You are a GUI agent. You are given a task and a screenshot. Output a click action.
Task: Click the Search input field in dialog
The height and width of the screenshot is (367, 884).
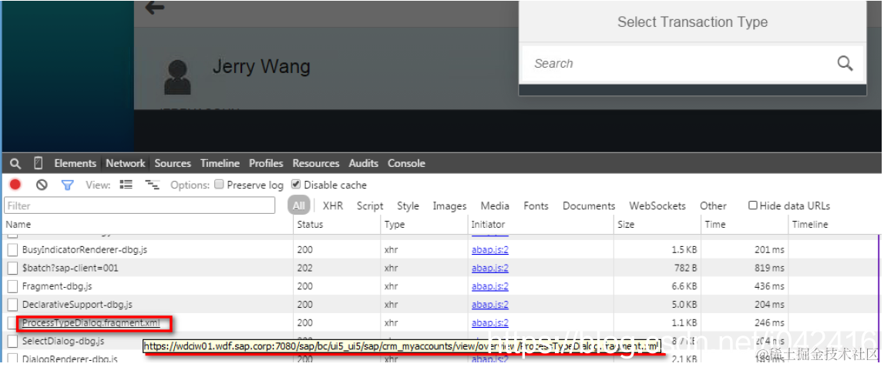click(692, 64)
